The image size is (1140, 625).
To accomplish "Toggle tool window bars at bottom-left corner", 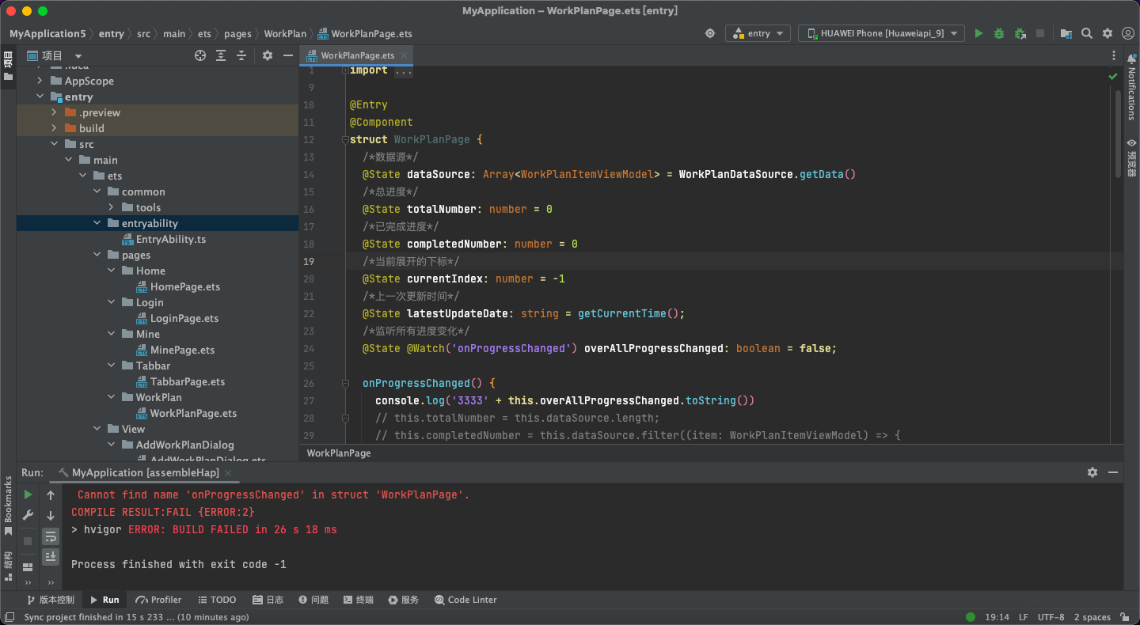I will [x=9, y=617].
